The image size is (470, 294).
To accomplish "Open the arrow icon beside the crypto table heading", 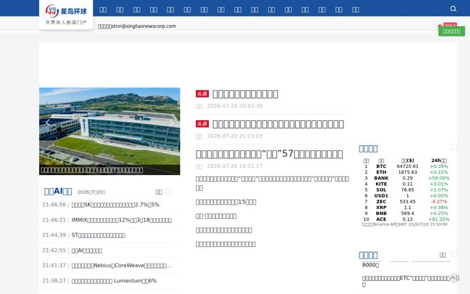I will point(453,147).
